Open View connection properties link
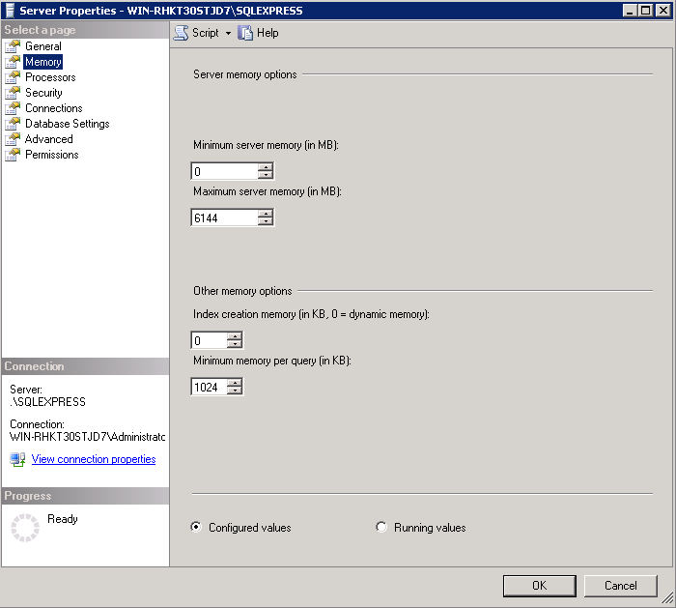The height and width of the screenshot is (608, 676). [x=94, y=459]
